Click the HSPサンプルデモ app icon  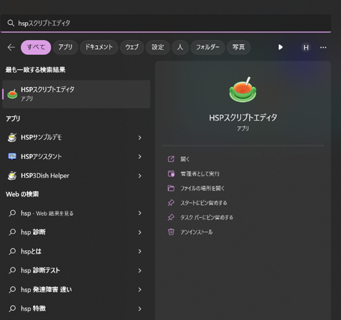coord(12,138)
